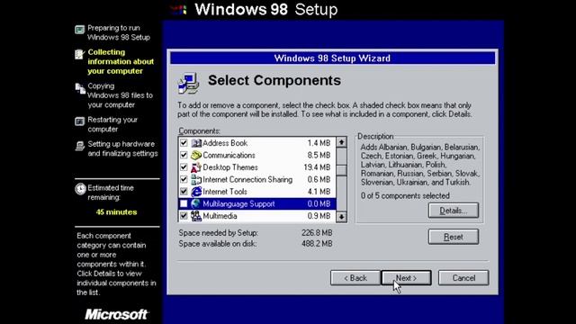
Task: Click the Estimated time clock icon
Action: [80, 189]
